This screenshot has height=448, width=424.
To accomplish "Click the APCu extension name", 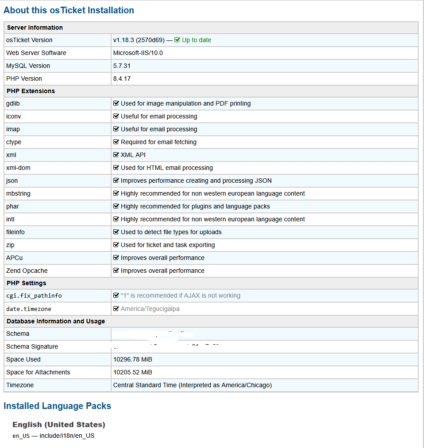I will [x=14, y=258].
